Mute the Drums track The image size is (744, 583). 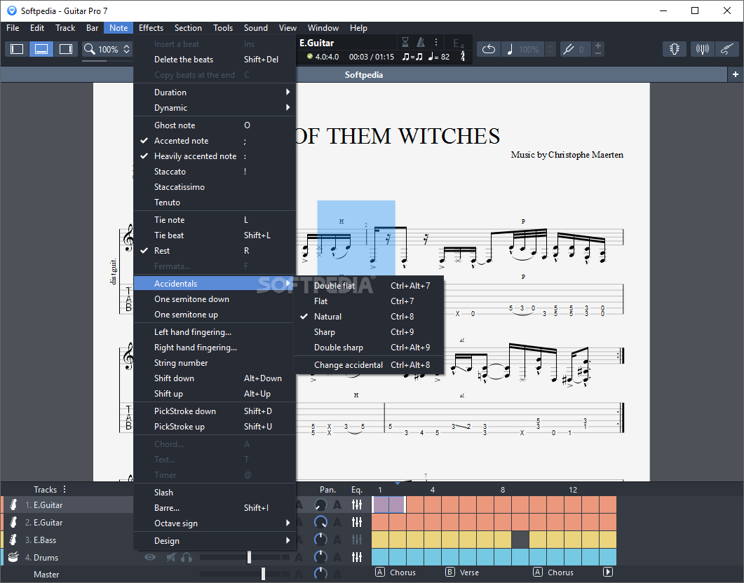click(x=171, y=557)
